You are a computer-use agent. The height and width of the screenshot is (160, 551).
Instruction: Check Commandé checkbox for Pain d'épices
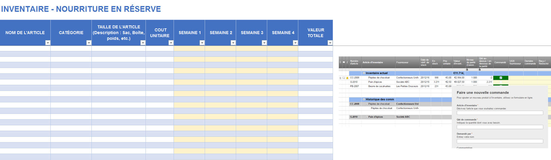(501, 82)
